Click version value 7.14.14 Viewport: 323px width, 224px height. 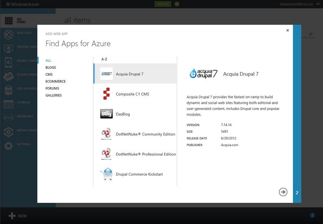pos(226,125)
